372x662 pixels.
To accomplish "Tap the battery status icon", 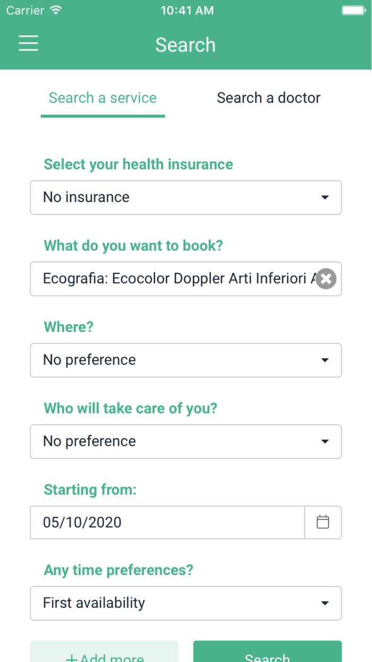I will (x=353, y=11).
